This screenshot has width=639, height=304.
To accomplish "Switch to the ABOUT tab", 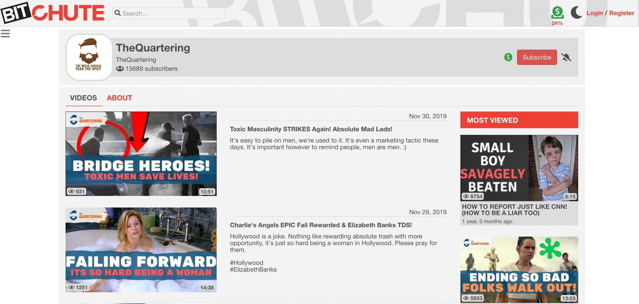I will (119, 98).
